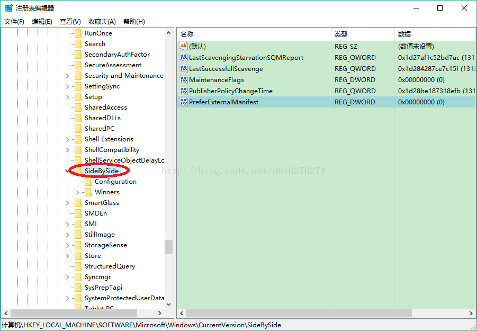Select the MaintenanceFlags value name

click(x=217, y=80)
